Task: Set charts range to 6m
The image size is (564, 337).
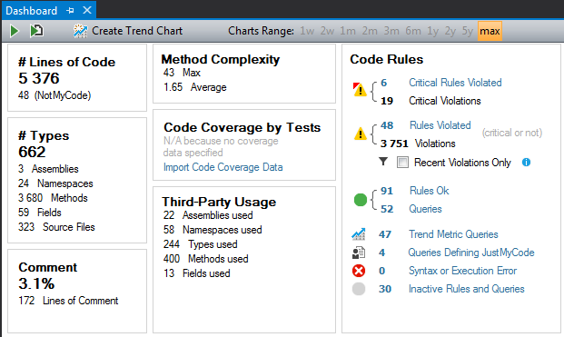Action: pyautogui.click(x=413, y=31)
